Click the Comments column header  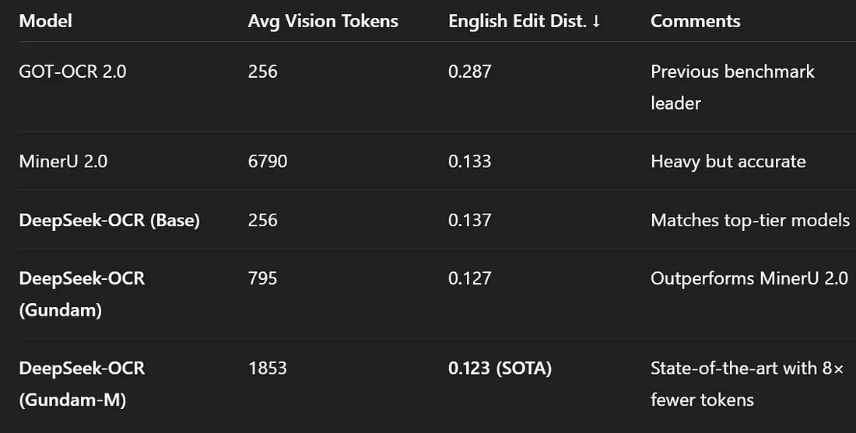click(x=696, y=21)
